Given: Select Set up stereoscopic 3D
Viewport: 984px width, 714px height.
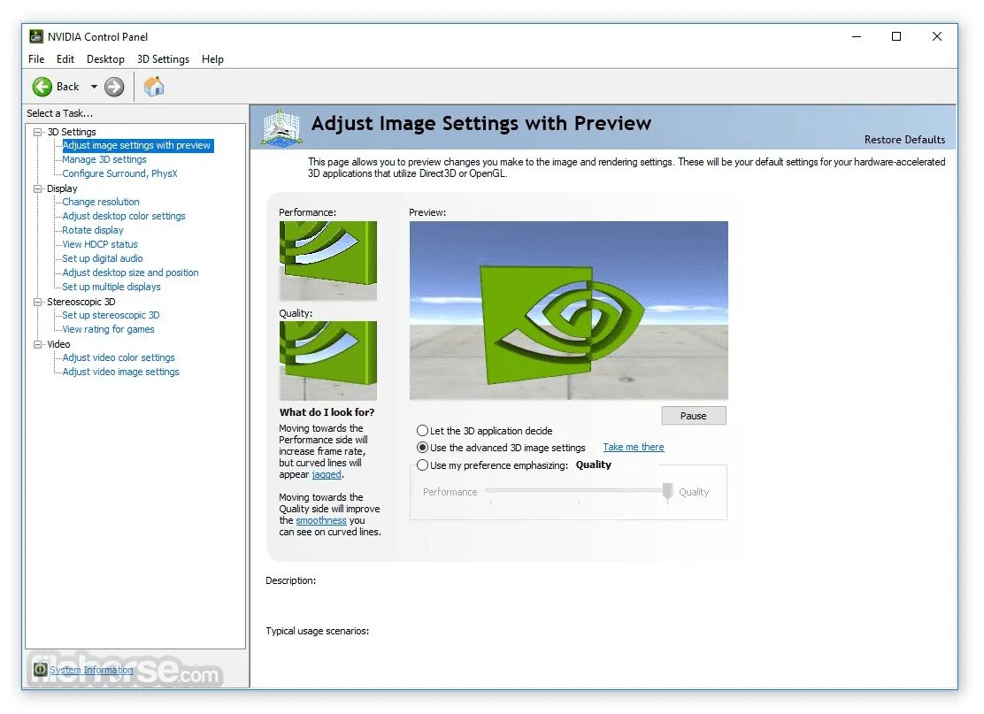Looking at the screenshot, I should pos(111,315).
